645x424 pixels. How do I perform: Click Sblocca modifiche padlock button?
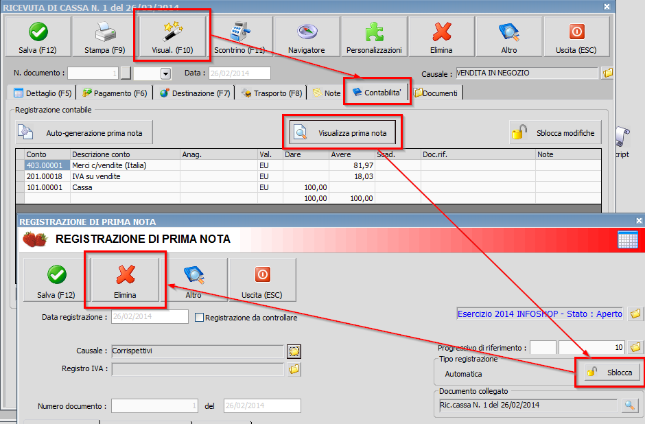555,132
